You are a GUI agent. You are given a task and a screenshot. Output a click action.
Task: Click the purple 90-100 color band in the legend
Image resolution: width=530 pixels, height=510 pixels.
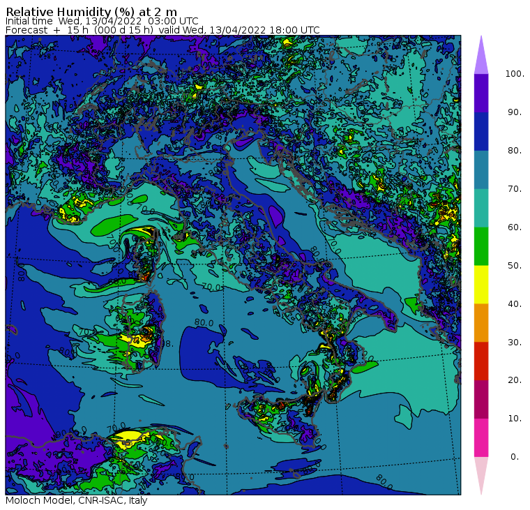(481, 93)
